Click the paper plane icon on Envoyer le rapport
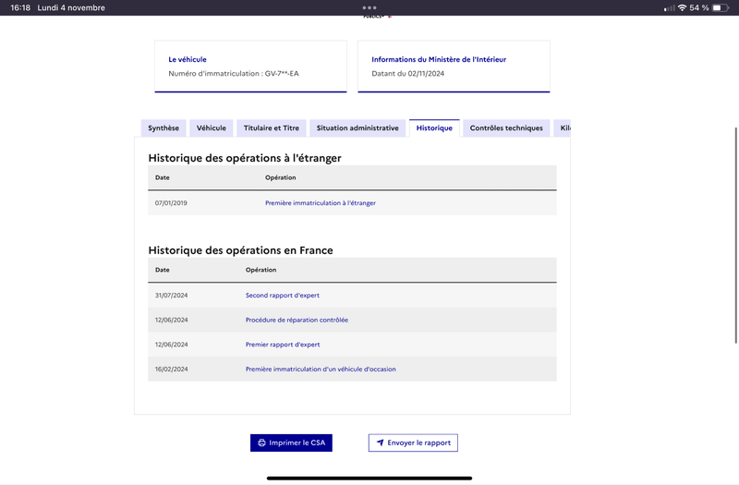This screenshot has height=485, width=739. tap(380, 443)
